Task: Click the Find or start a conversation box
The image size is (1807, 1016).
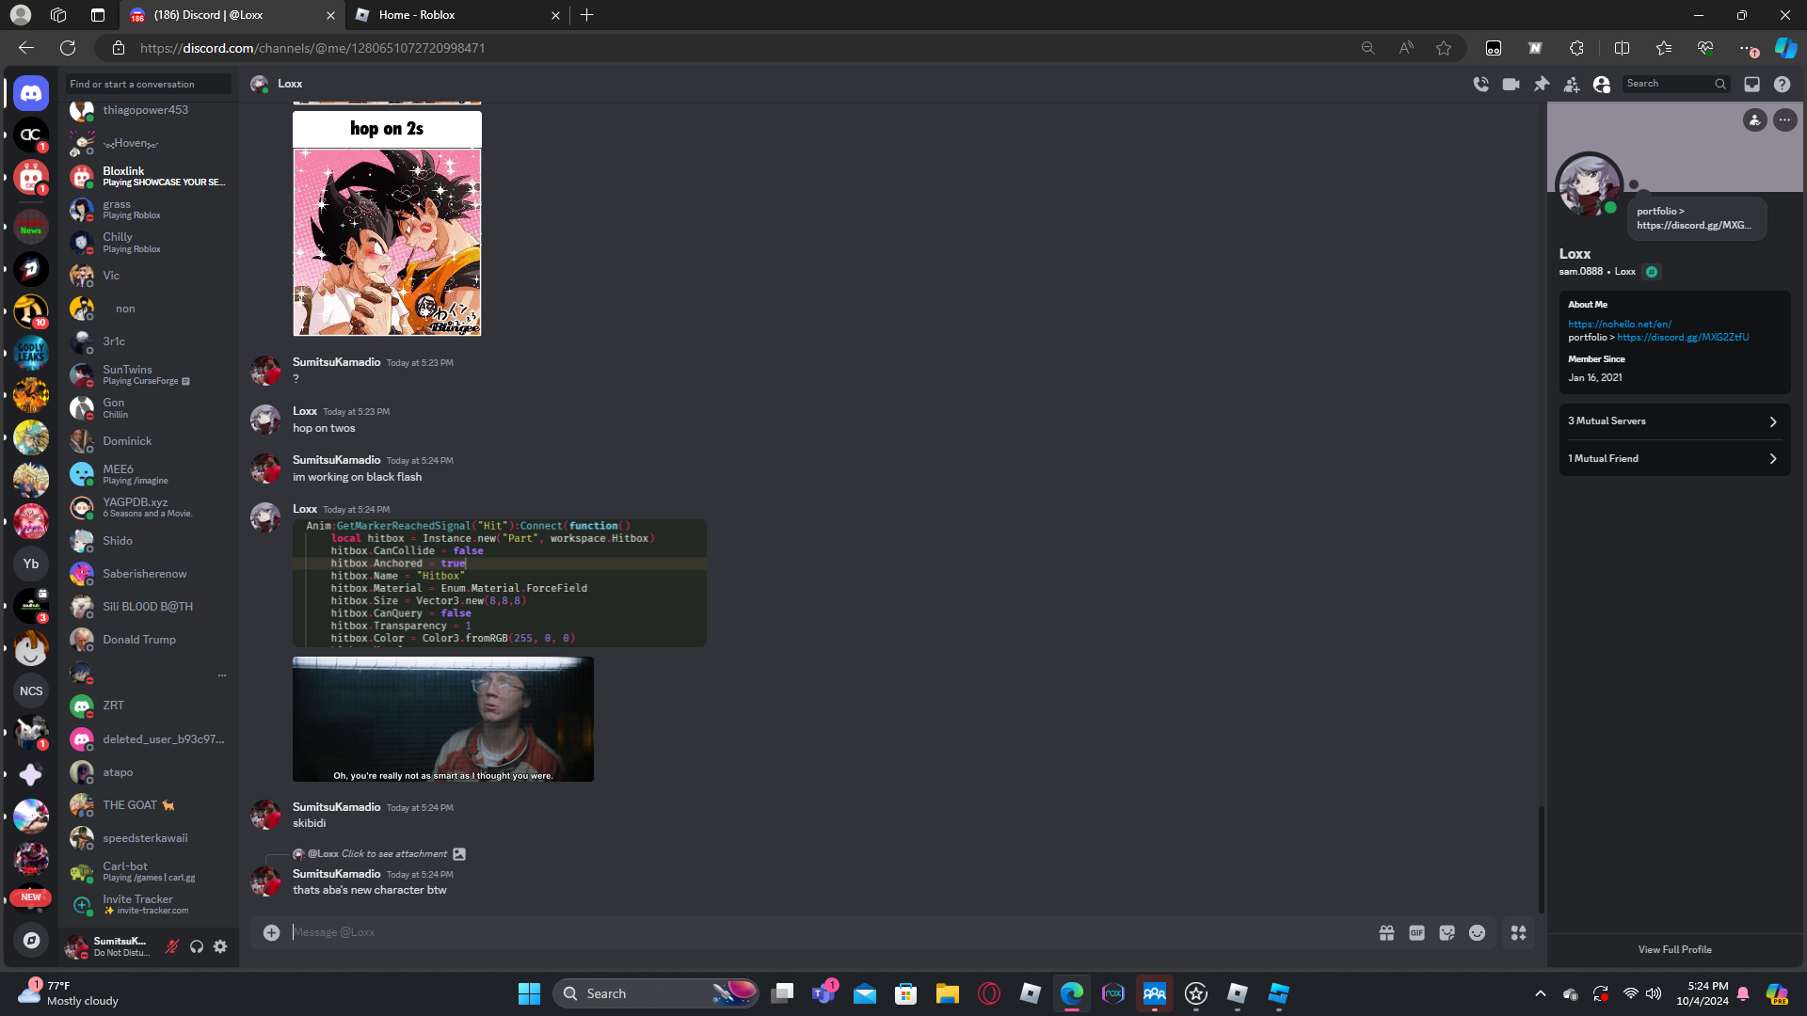Action: click(x=148, y=84)
